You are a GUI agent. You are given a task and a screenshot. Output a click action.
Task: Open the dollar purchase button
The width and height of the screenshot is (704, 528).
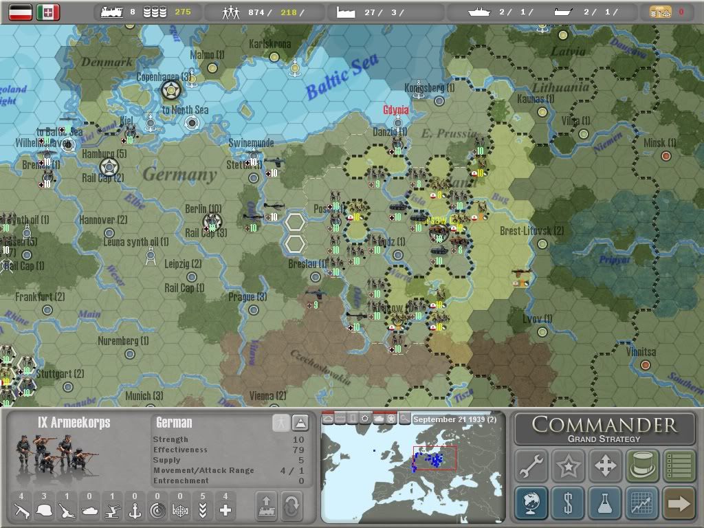click(x=569, y=503)
